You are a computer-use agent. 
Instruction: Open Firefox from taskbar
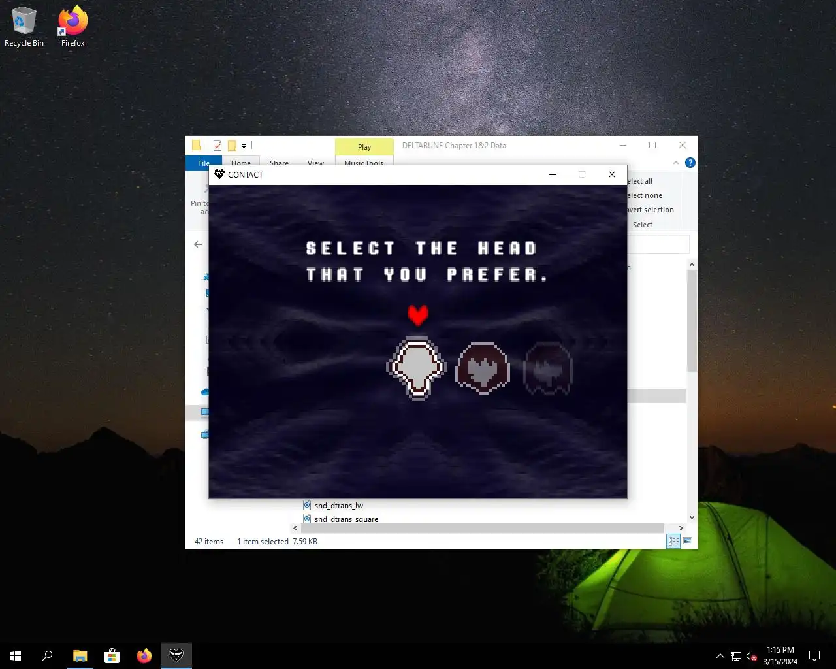pyautogui.click(x=144, y=656)
